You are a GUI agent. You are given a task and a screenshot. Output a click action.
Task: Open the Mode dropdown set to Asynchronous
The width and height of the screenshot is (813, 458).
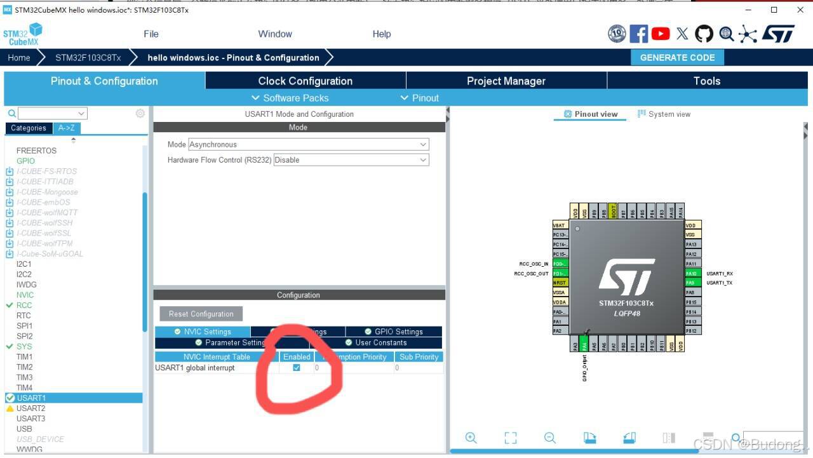coord(307,144)
